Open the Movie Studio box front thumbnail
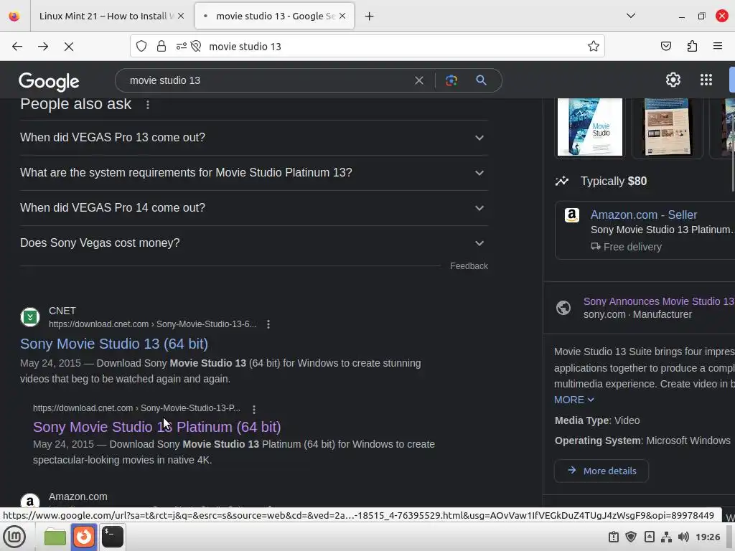 point(590,126)
